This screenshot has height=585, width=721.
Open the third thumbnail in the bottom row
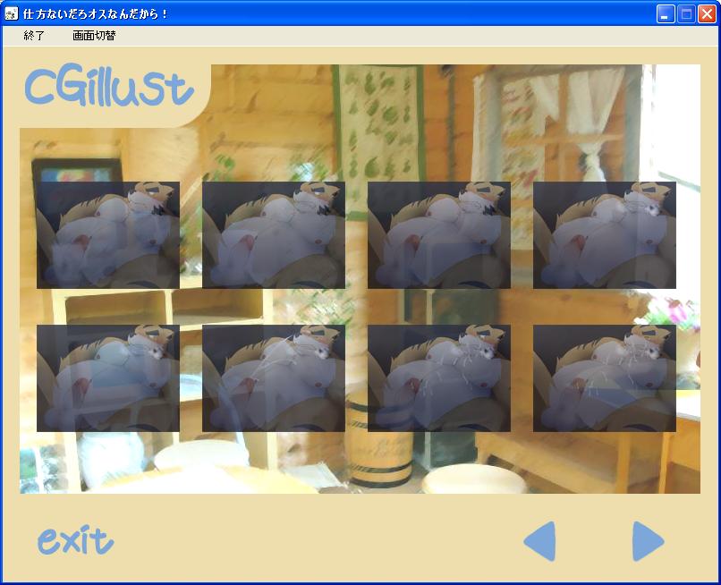click(439, 378)
